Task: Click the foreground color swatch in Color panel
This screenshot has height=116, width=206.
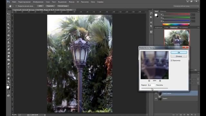Action: [x=156, y=15]
